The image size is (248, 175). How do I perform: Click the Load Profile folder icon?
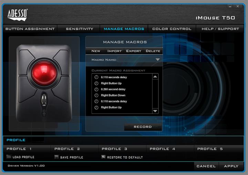9,157
